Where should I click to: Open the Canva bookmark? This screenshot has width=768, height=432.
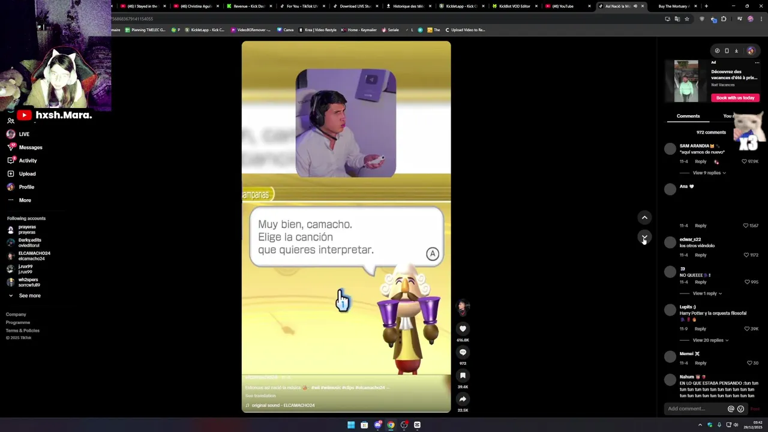(286, 29)
